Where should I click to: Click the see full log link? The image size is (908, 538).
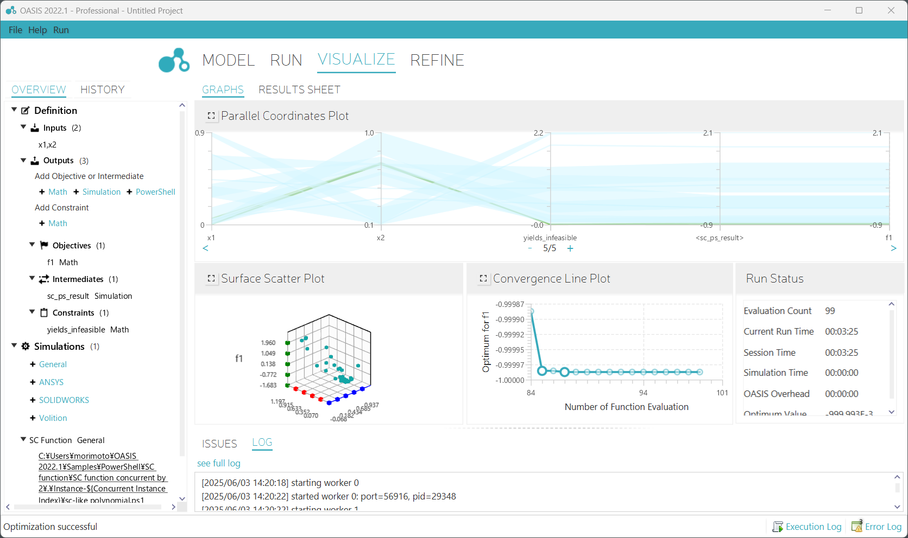(219, 463)
